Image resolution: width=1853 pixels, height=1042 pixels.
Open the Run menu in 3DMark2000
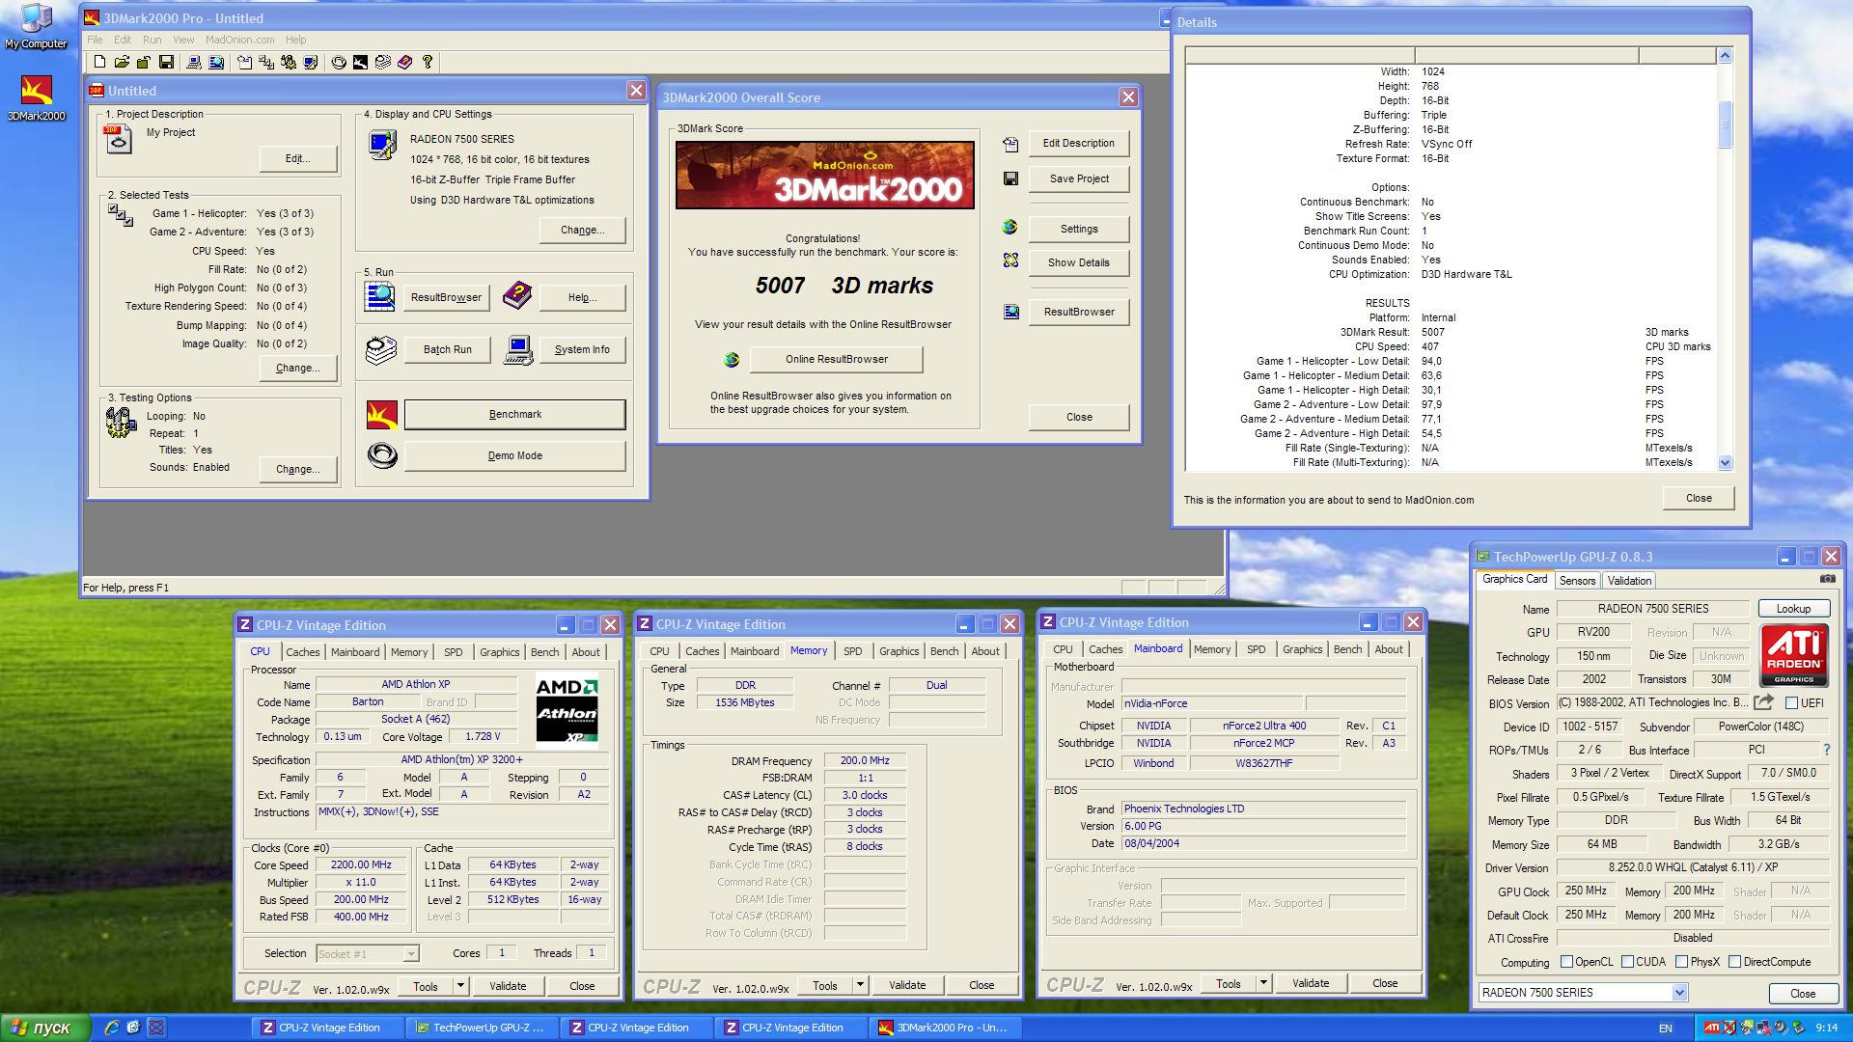point(152,40)
